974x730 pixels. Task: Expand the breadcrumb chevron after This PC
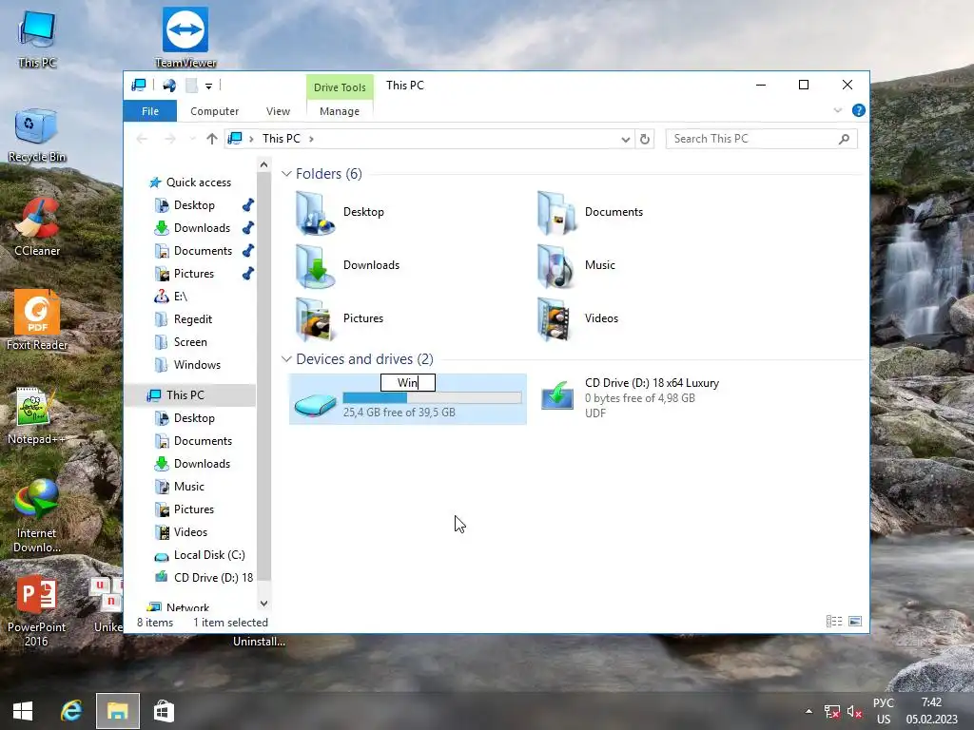click(x=311, y=139)
